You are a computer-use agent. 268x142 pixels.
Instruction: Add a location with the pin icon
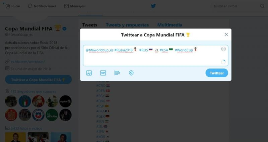131,73
